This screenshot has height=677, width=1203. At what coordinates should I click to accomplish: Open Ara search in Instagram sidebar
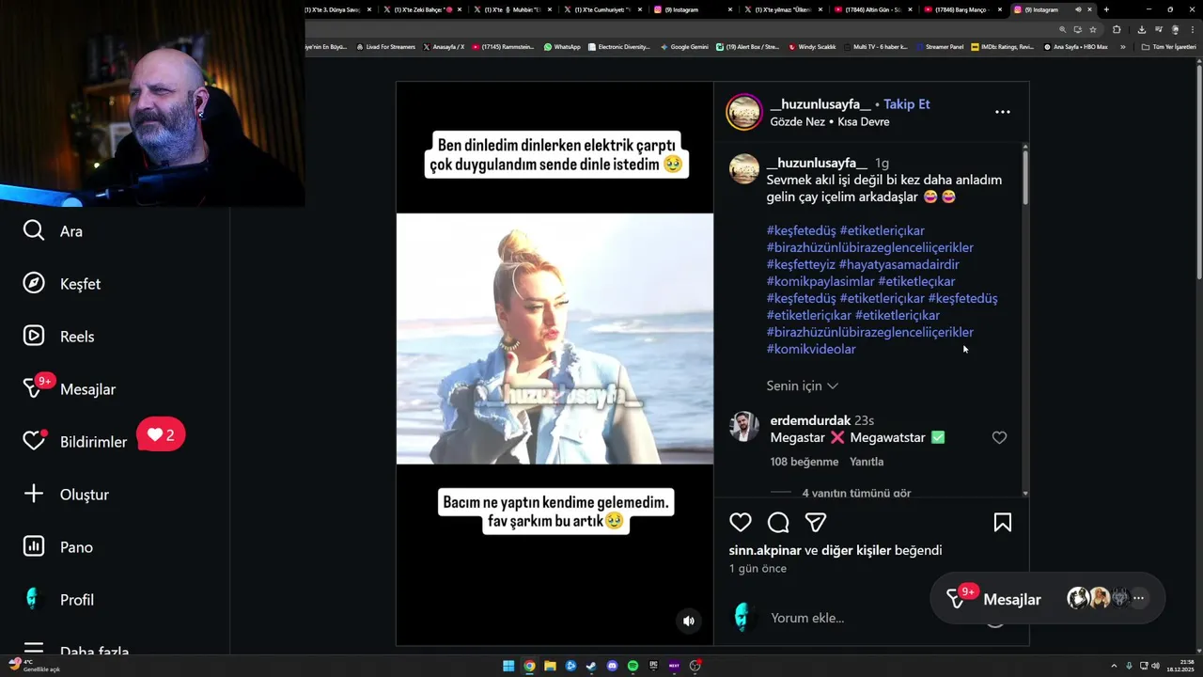click(53, 231)
